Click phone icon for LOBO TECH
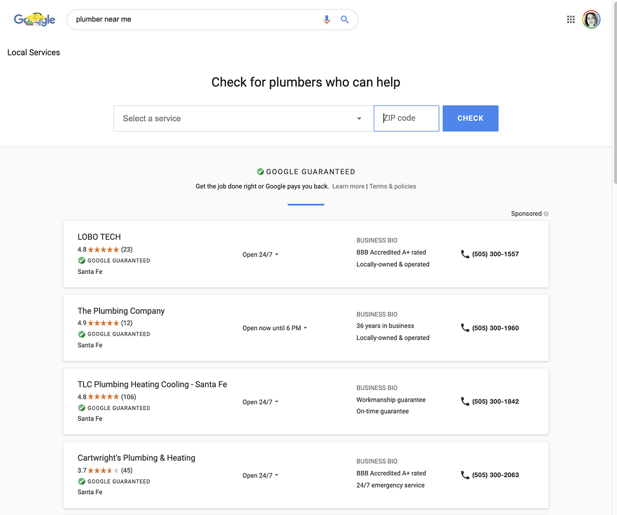 [465, 254]
